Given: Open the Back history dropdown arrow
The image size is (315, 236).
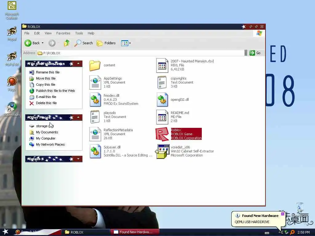Looking at the screenshot, I should (x=42, y=43).
